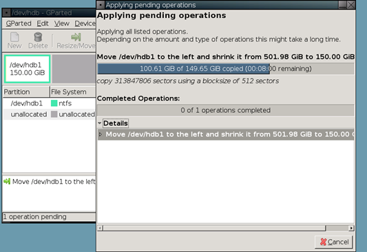
Task: Select the unallocated partition row
Action: [x=49, y=114]
